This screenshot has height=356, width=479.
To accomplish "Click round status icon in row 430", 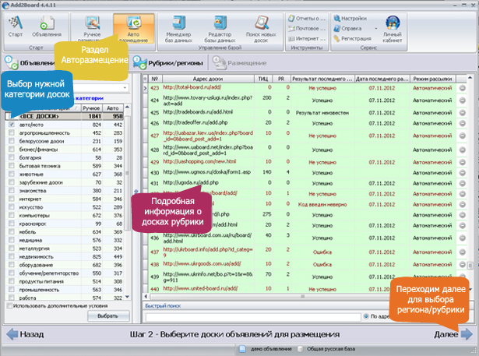I will pyautogui.click(x=462, y=173).
